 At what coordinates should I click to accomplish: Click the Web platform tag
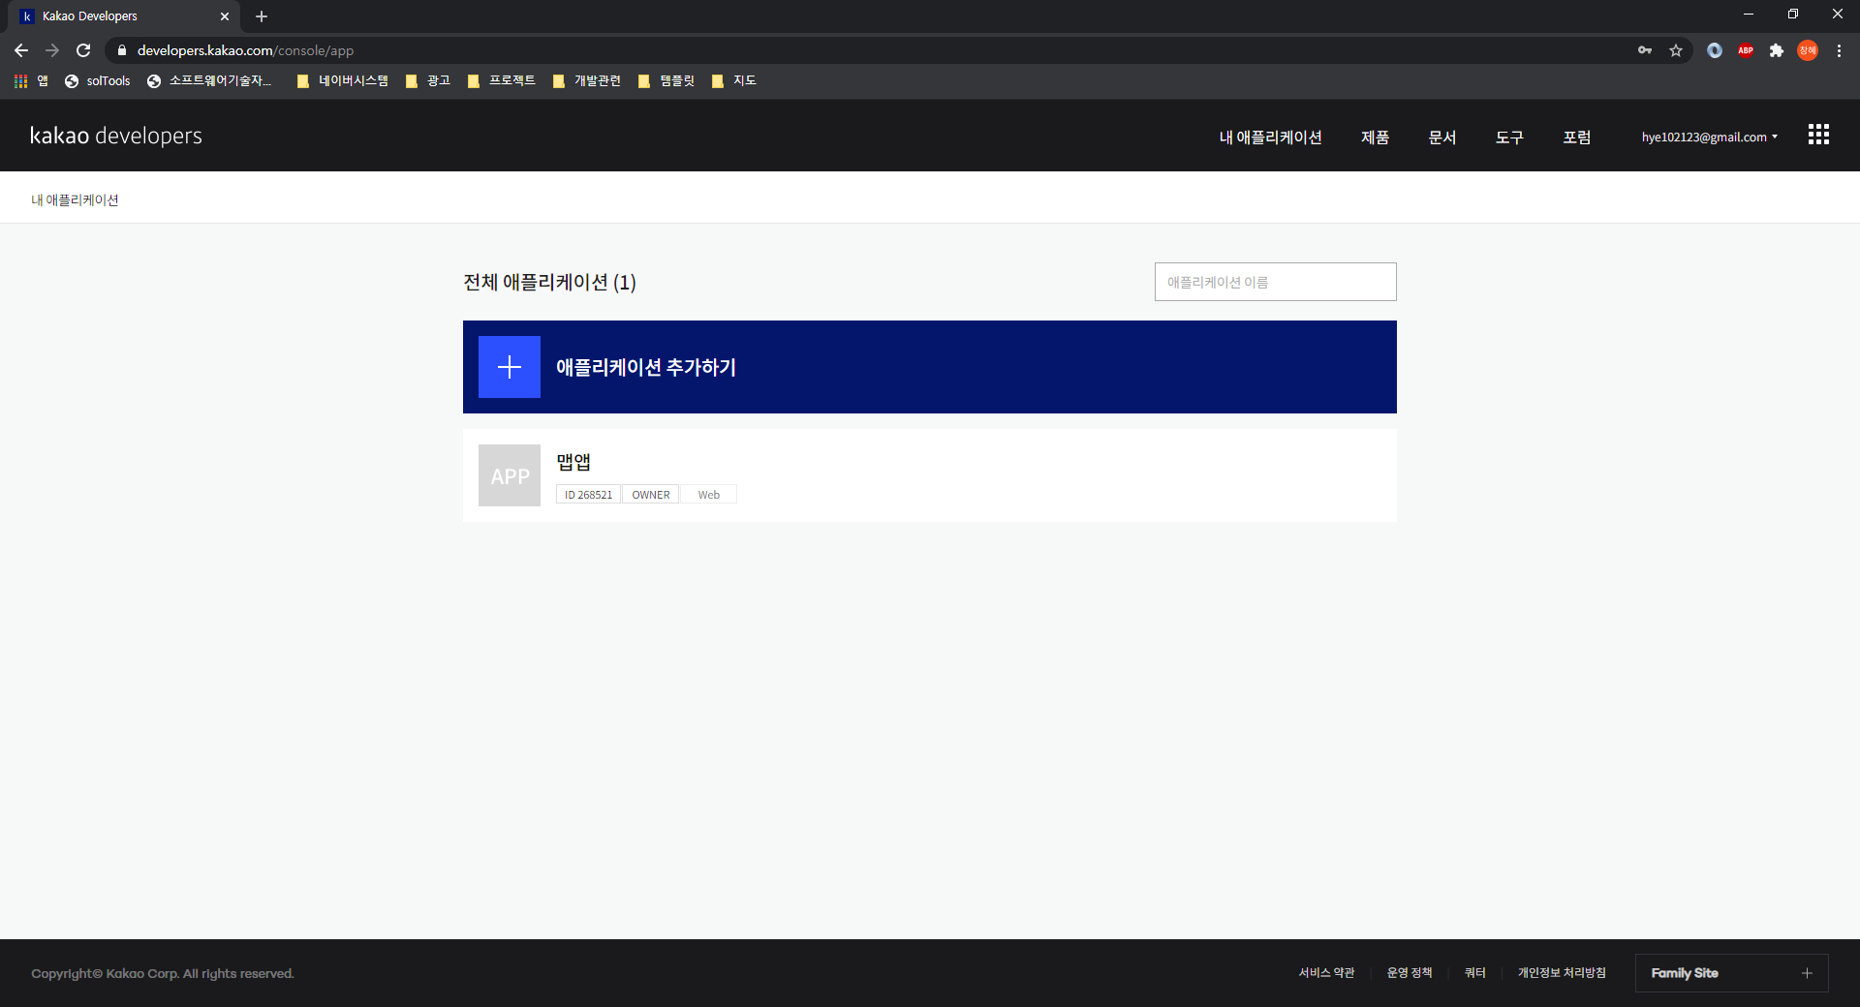[709, 495]
